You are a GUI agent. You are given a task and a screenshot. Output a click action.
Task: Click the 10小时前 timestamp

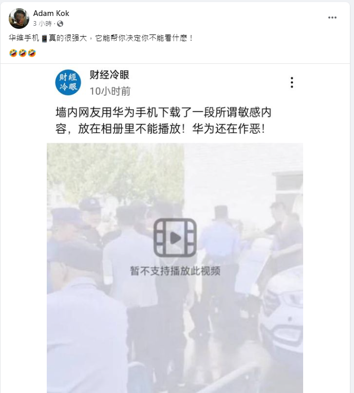coord(110,91)
